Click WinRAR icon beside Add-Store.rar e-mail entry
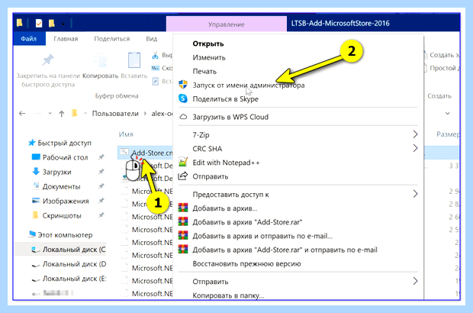This screenshot has width=473, height=313. 183,250
